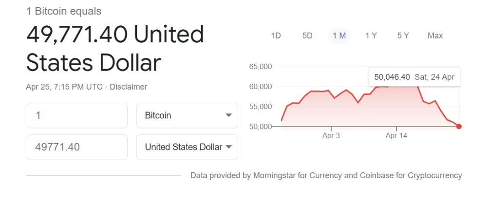Show the Max price history
Image resolution: width=487 pixels, height=204 pixels.
(x=435, y=36)
